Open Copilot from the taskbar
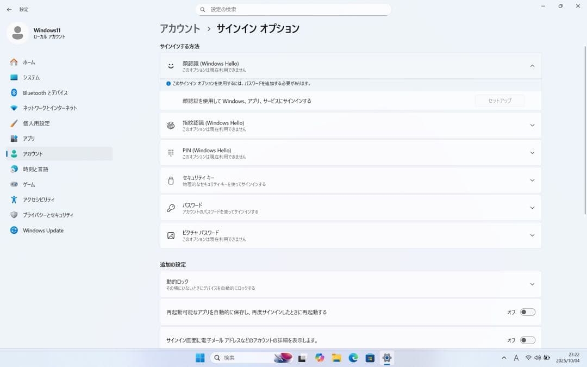Image resolution: width=587 pixels, height=367 pixels. 320,358
